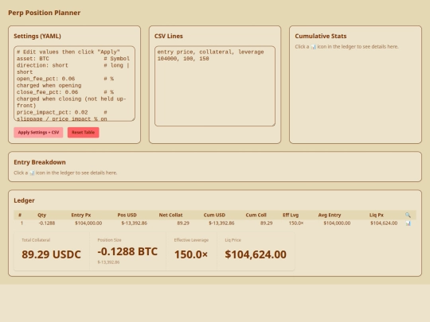Select the Cum USD column header
The width and height of the screenshot is (430, 322).
click(x=214, y=215)
